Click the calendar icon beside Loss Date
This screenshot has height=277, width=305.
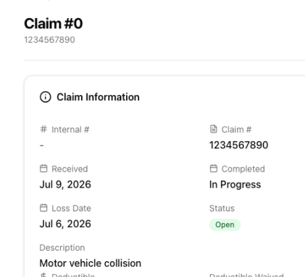(44, 208)
